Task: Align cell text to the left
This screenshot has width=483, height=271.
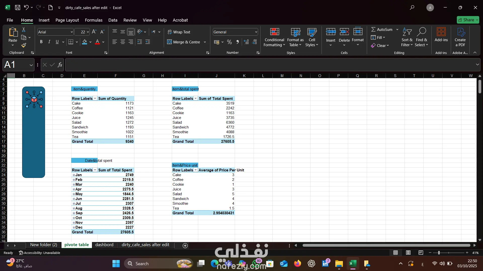Action: pos(114,42)
